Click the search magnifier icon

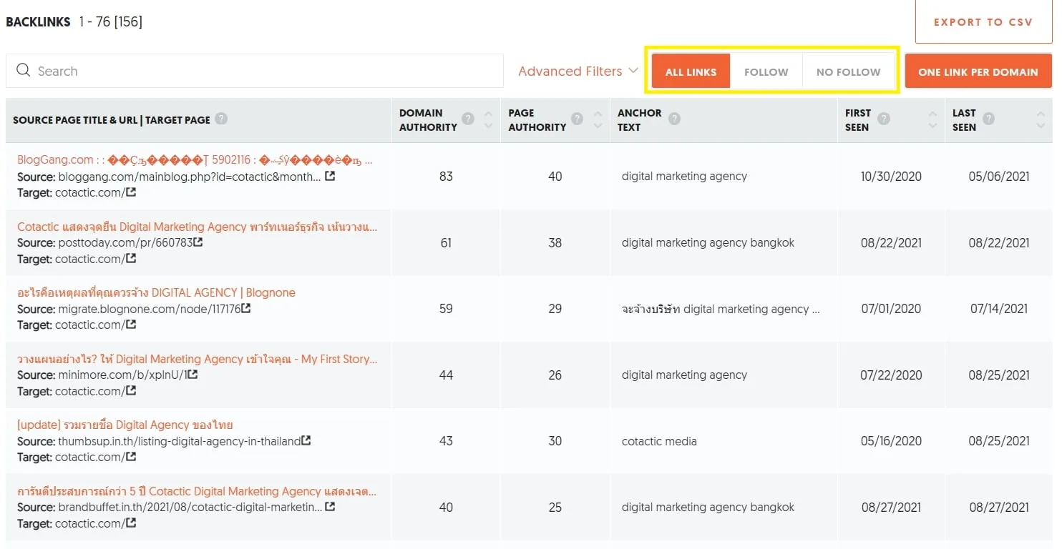point(24,70)
